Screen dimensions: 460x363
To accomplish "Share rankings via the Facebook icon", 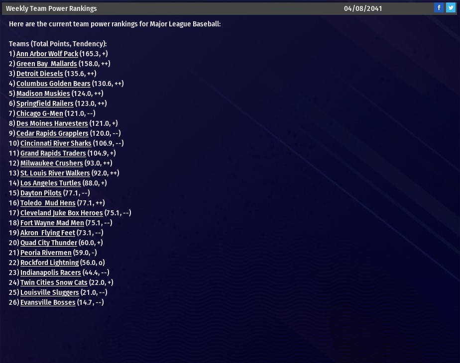I will 439,7.
